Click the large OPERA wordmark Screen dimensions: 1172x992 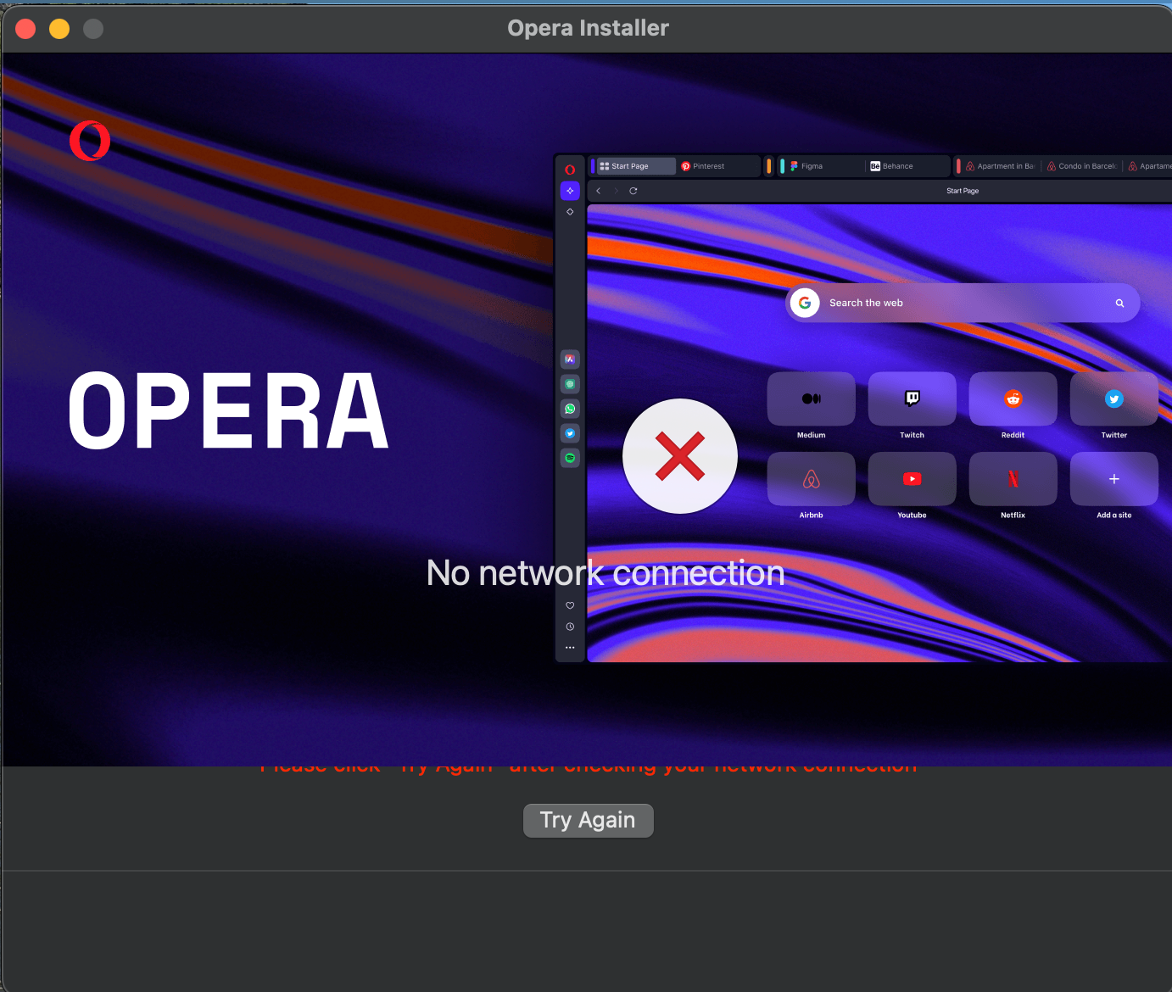click(229, 410)
